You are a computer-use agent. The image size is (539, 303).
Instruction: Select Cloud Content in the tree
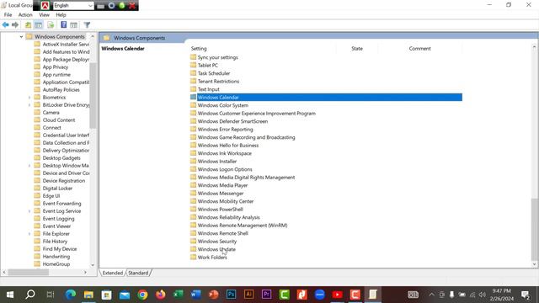[x=59, y=120]
